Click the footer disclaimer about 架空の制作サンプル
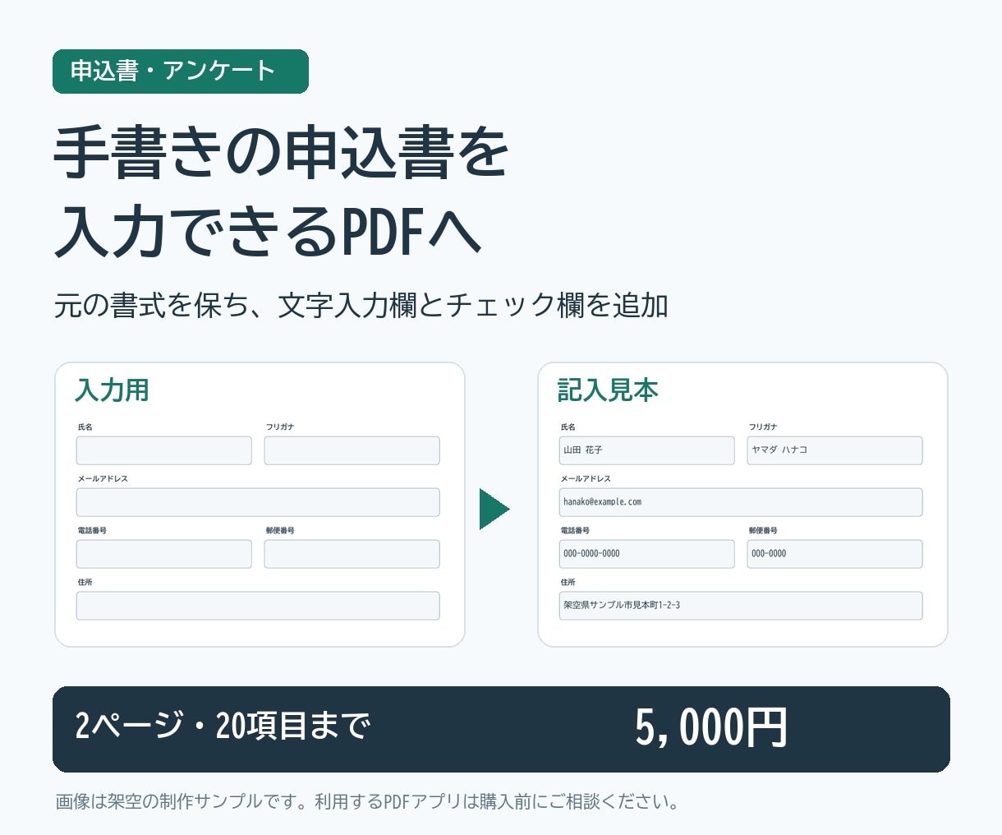The height and width of the screenshot is (835, 1002). (x=368, y=801)
